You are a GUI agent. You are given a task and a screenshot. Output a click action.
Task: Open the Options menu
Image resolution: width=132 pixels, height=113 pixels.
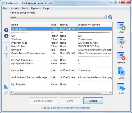click(x=36, y=8)
